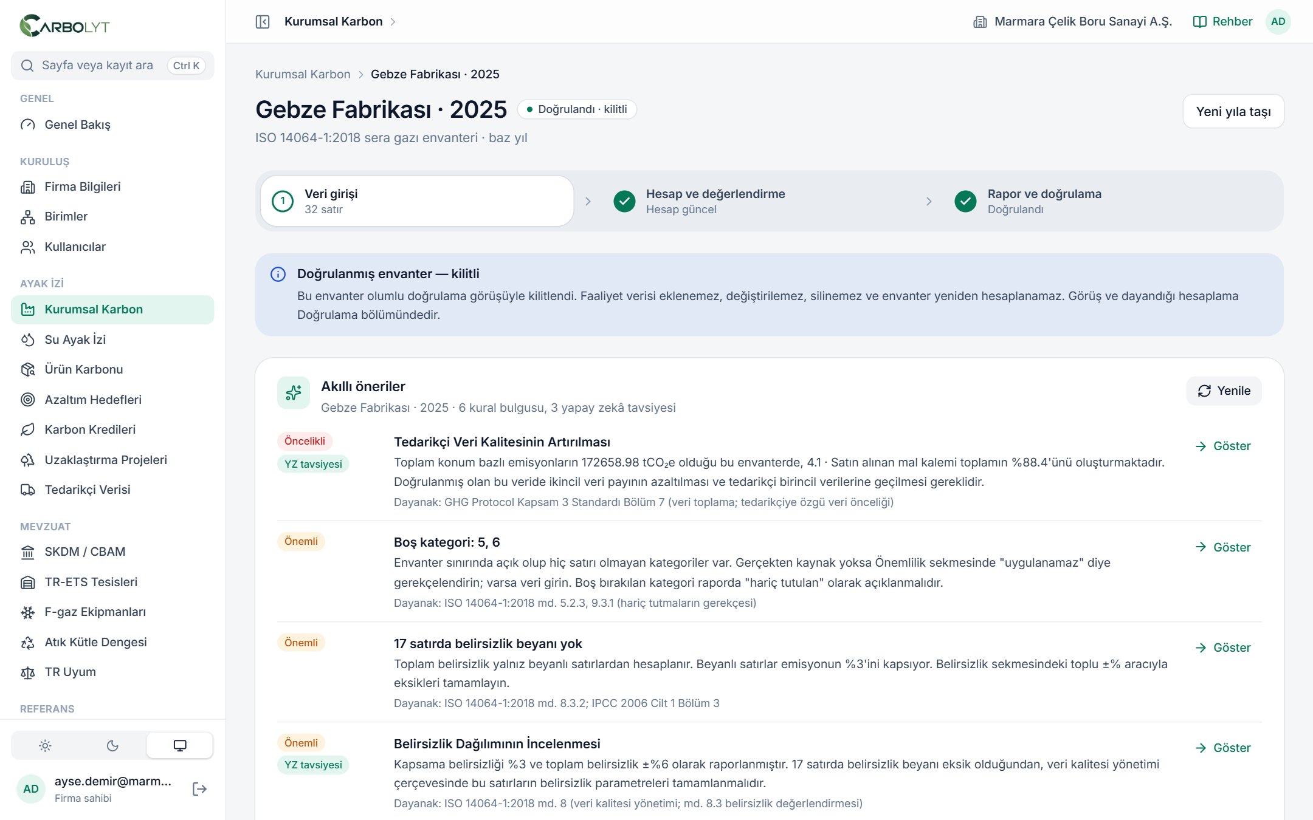Image resolution: width=1313 pixels, height=820 pixels.
Task: Click the Kurumsal Karbon page breadcrumb link
Action: click(x=303, y=74)
